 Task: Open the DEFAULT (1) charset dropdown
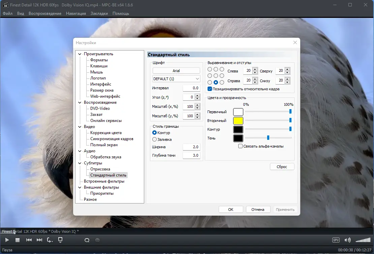tap(176, 79)
